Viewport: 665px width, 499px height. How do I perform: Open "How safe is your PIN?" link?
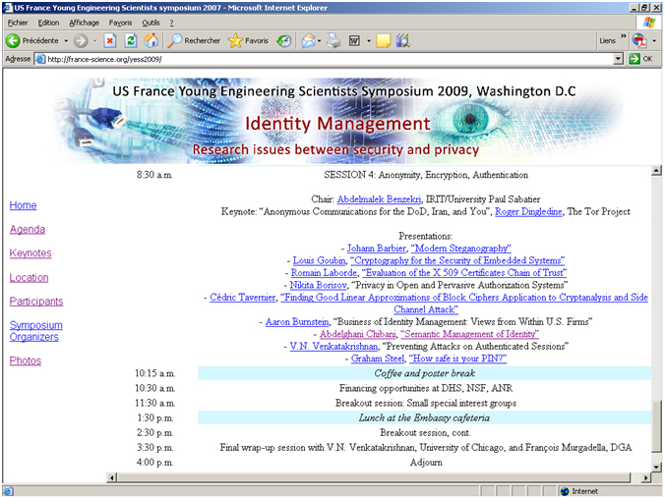point(457,359)
